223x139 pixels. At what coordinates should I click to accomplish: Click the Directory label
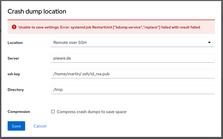tap(16, 90)
